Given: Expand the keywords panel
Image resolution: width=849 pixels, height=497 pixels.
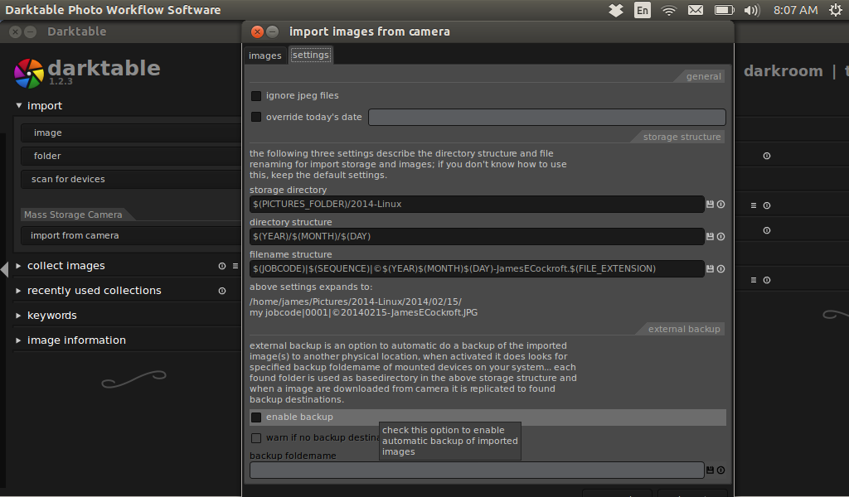Looking at the screenshot, I should tap(51, 316).
